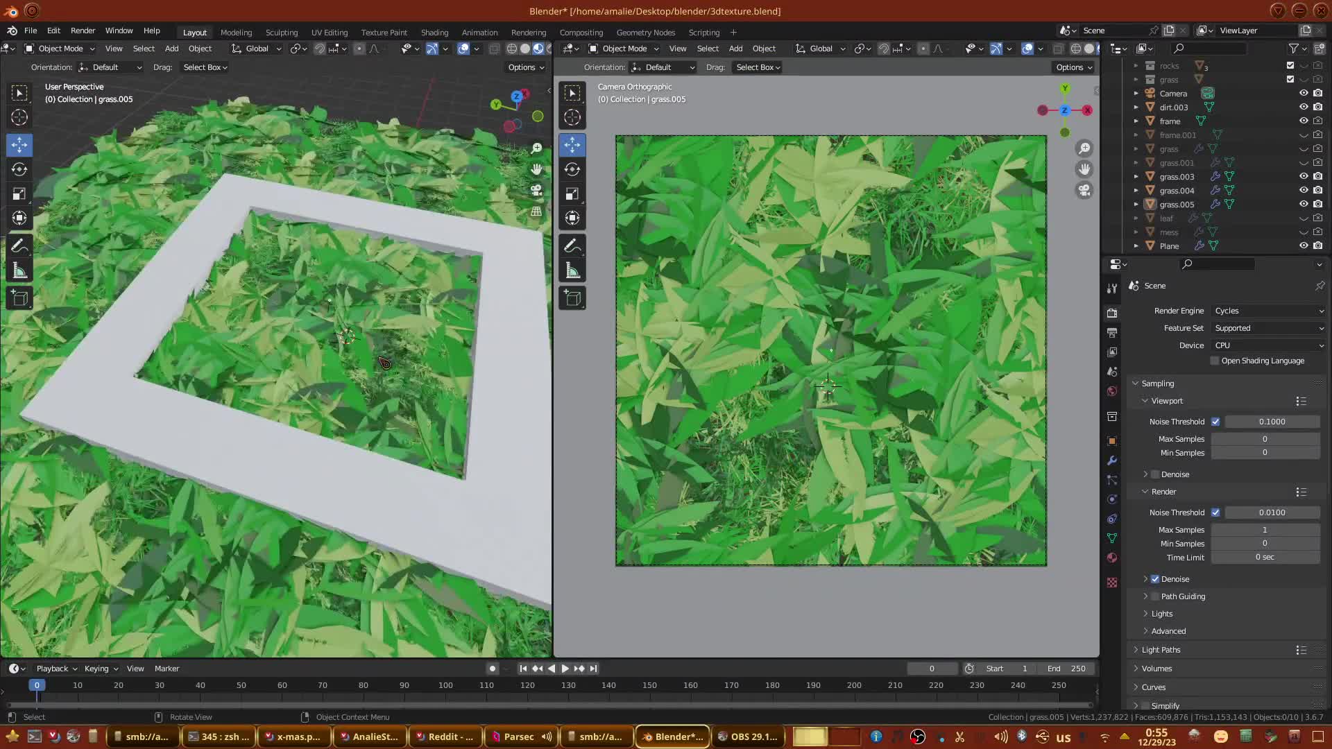Open OBS from the taskbar

(748, 737)
